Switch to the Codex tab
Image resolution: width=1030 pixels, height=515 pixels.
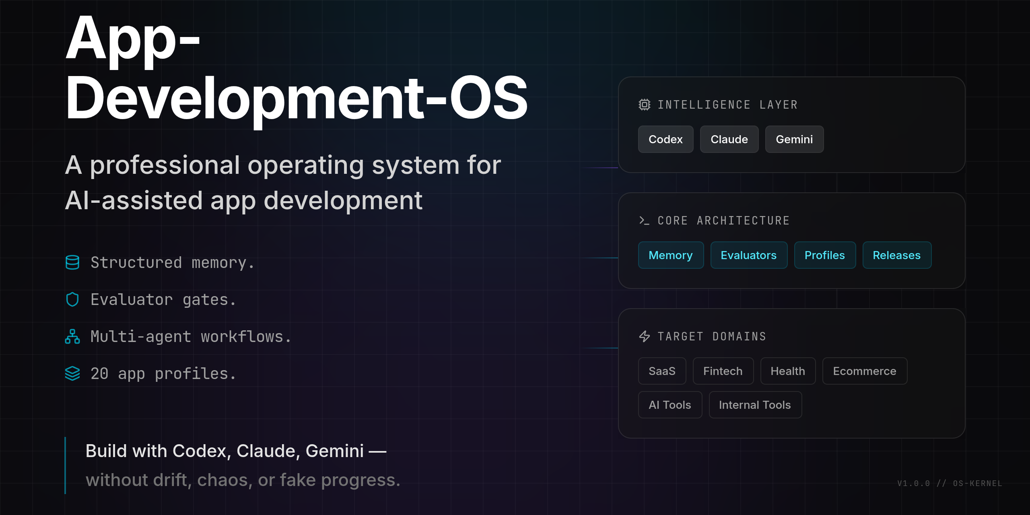coord(665,139)
